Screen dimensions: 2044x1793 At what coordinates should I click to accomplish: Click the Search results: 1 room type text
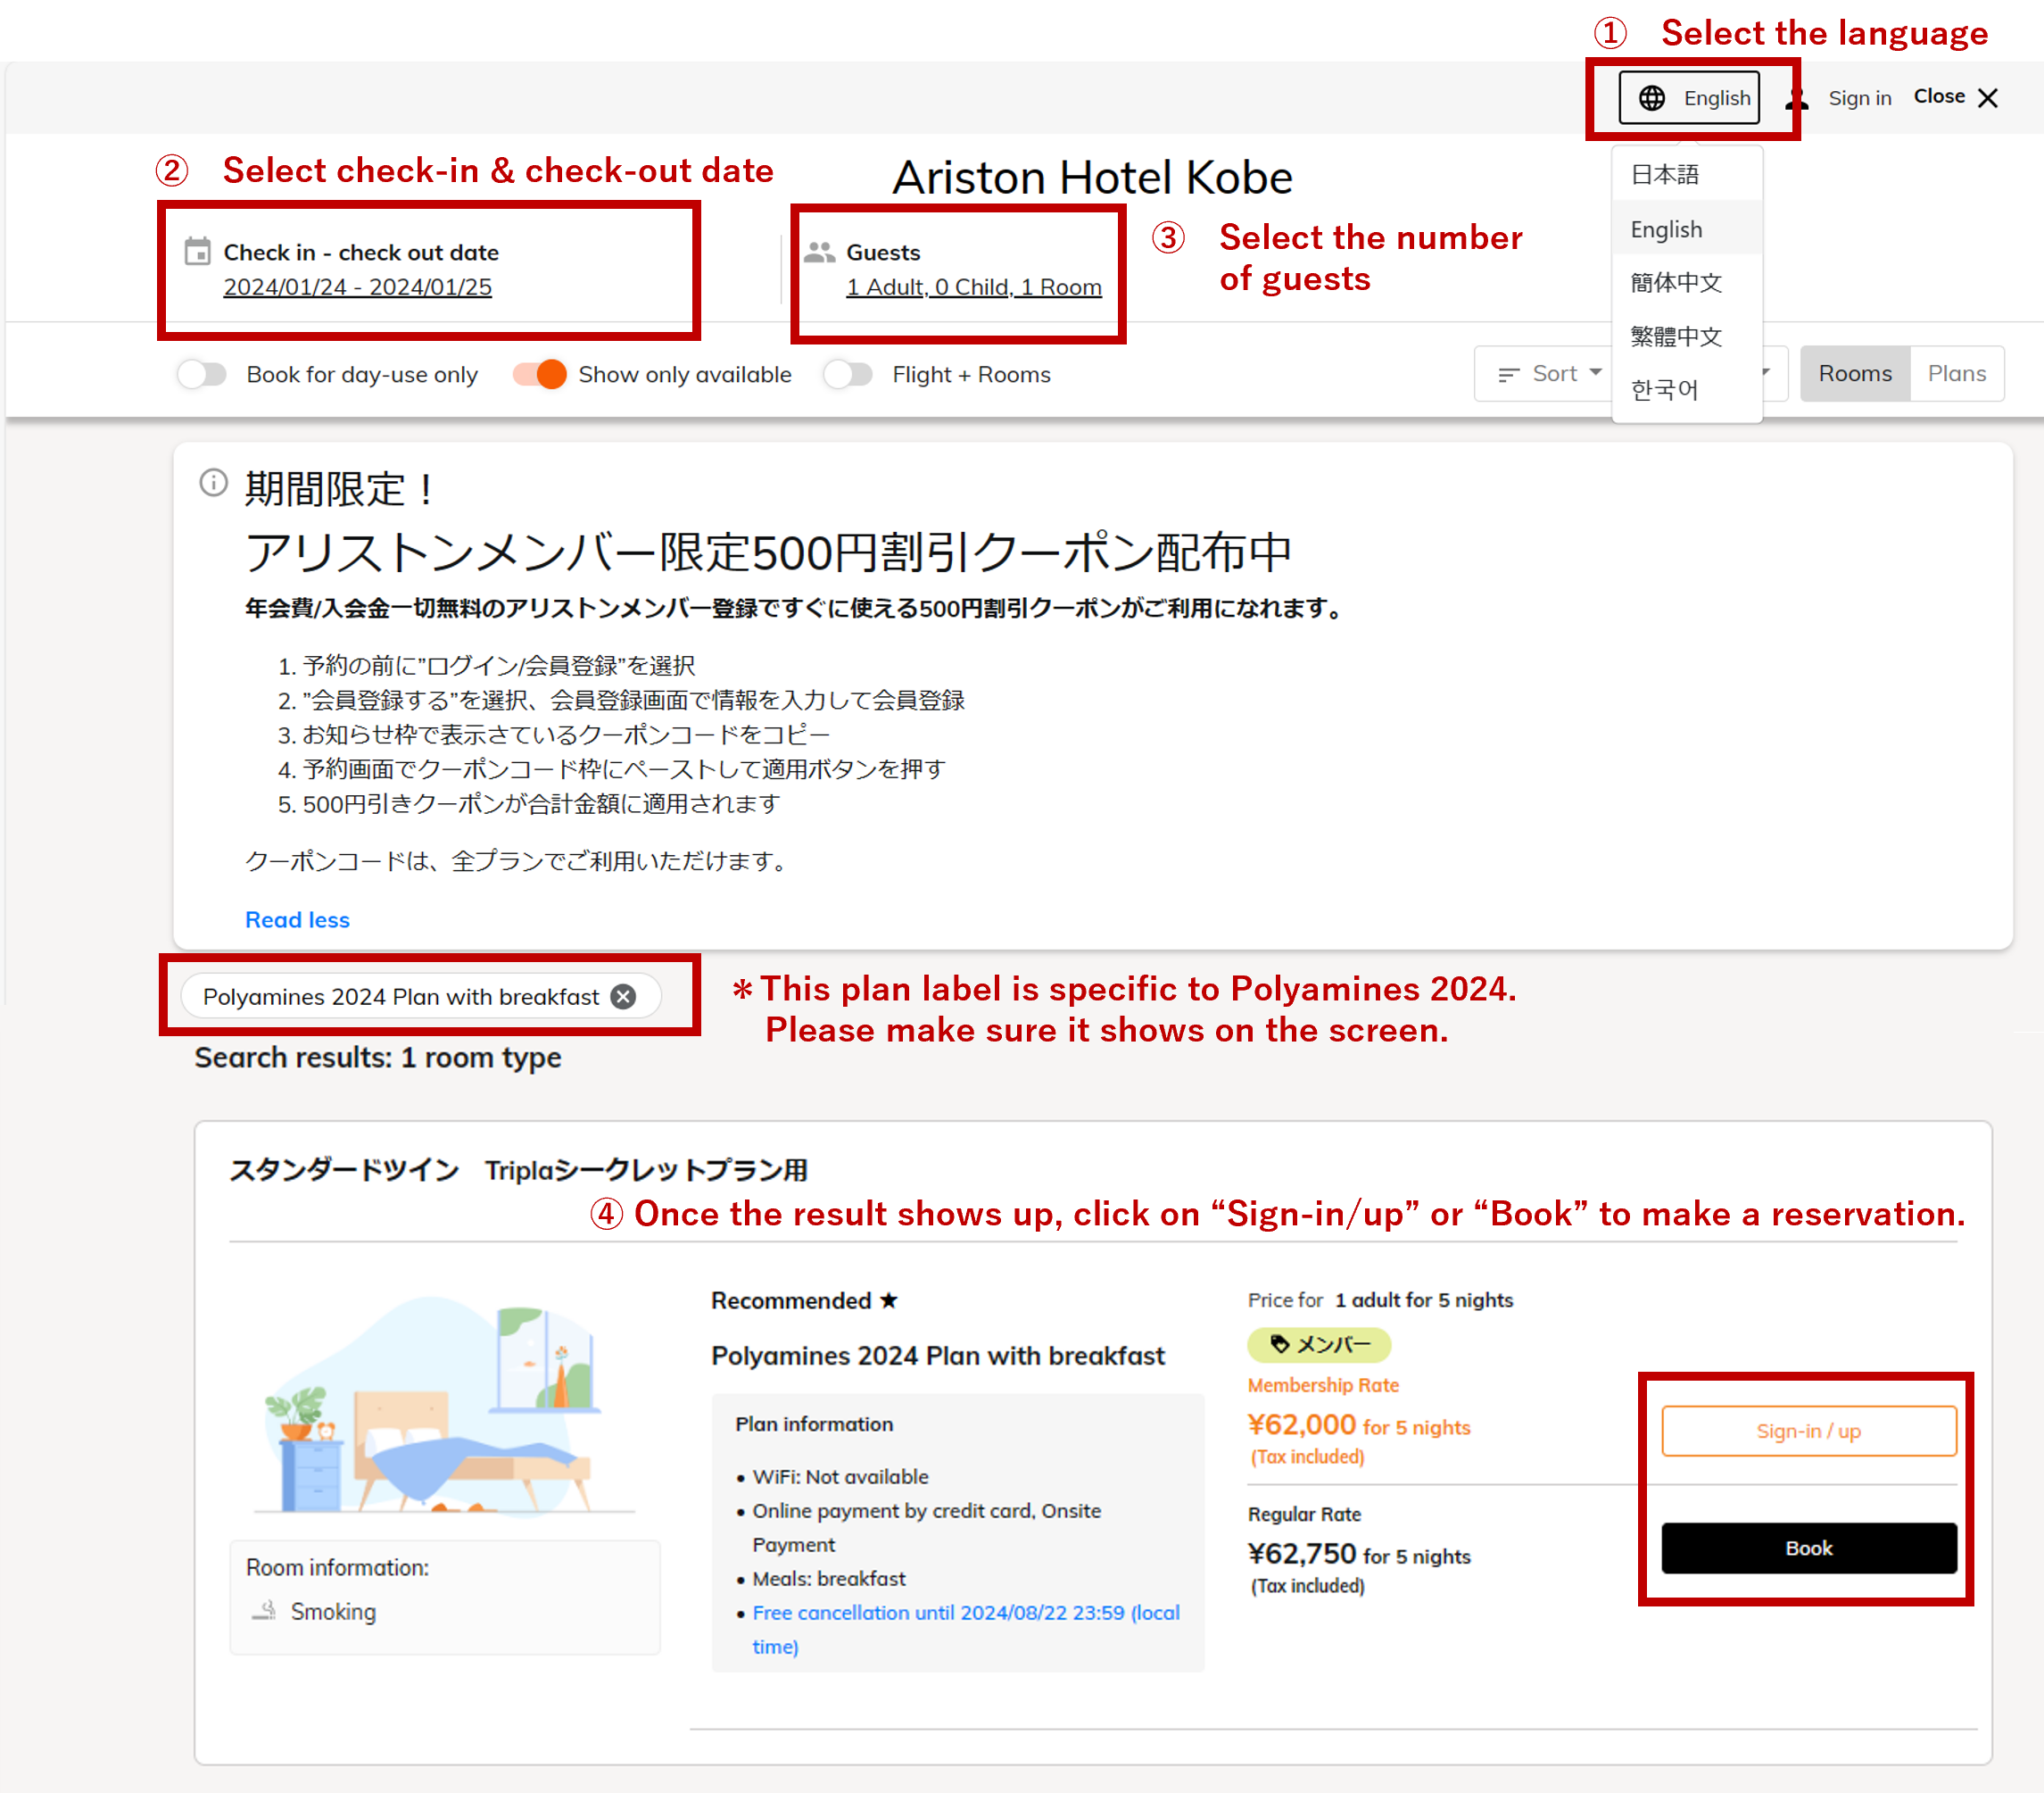click(377, 1058)
